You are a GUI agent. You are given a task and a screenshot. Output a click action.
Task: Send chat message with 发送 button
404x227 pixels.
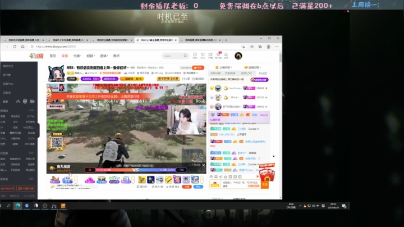265,184
